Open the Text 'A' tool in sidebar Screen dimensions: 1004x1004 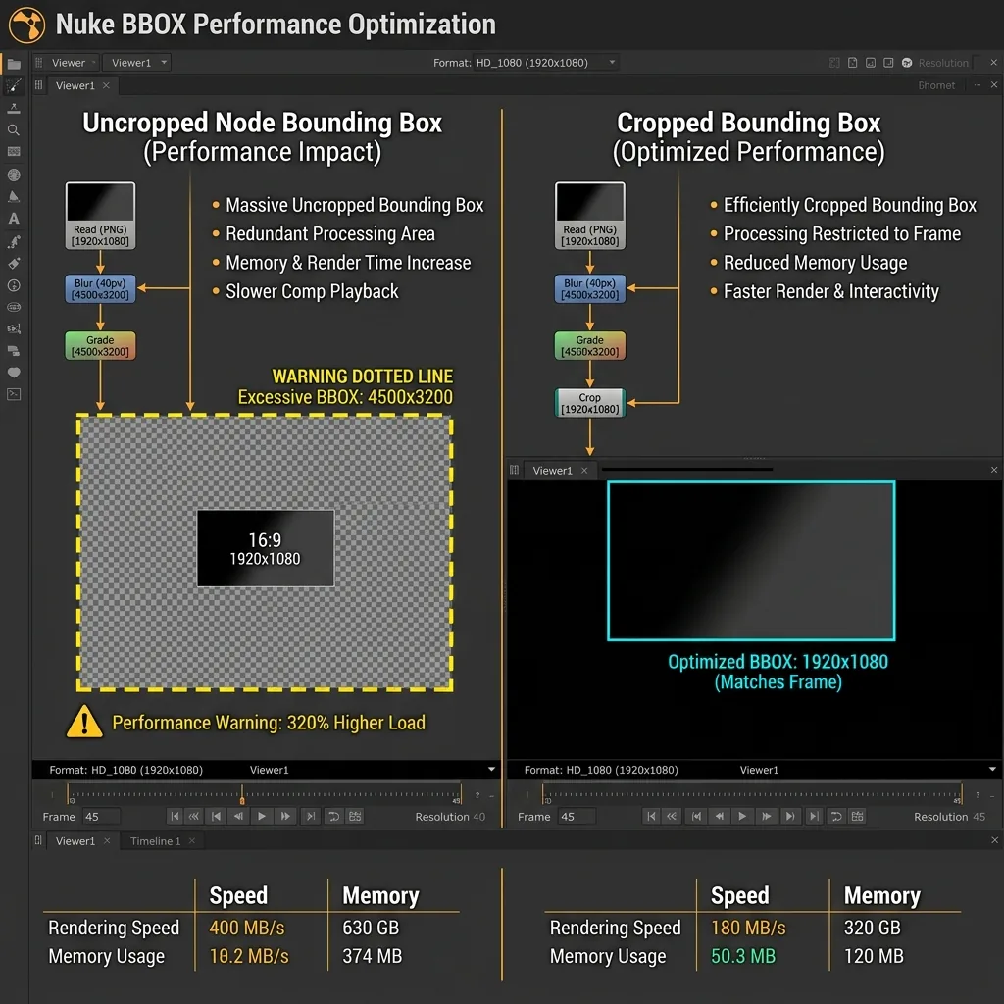pyautogui.click(x=14, y=219)
